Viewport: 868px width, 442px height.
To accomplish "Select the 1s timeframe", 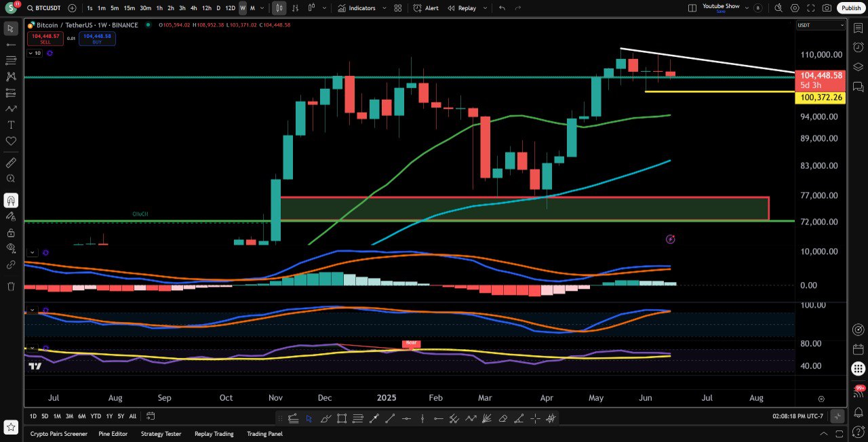I will point(90,8).
